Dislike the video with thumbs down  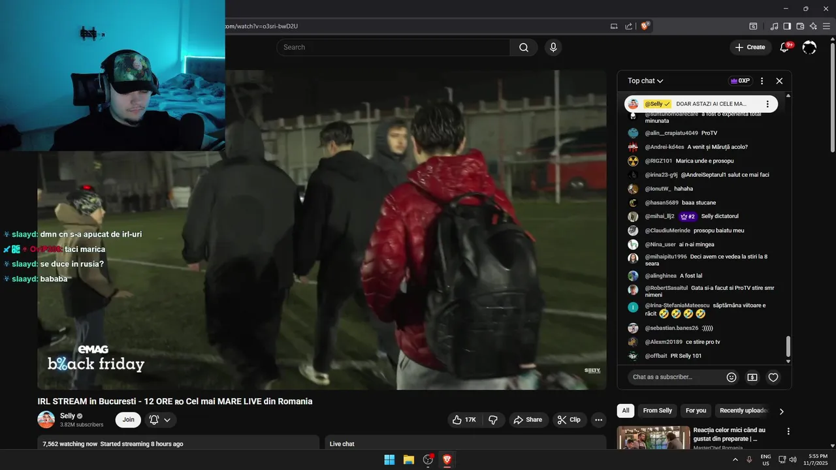tap(493, 420)
